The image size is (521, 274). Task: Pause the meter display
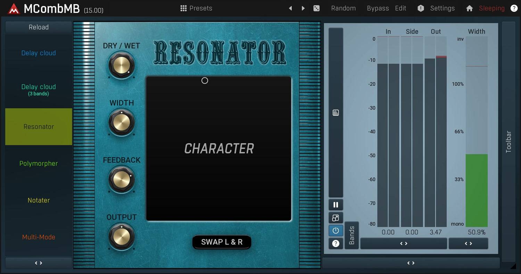coord(336,205)
